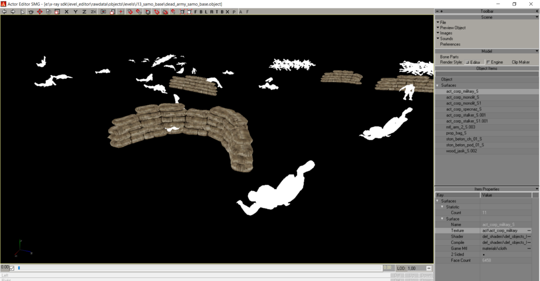540x281 pixels.
Task: Click the Key column header
Action: click(458, 195)
